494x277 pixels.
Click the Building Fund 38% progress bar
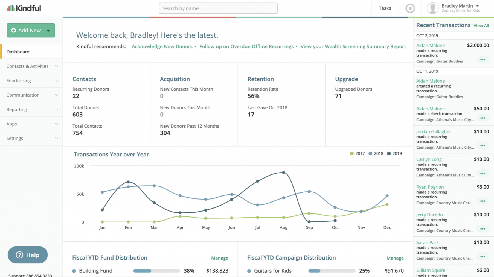pyautogui.click(x=156, y=271)
